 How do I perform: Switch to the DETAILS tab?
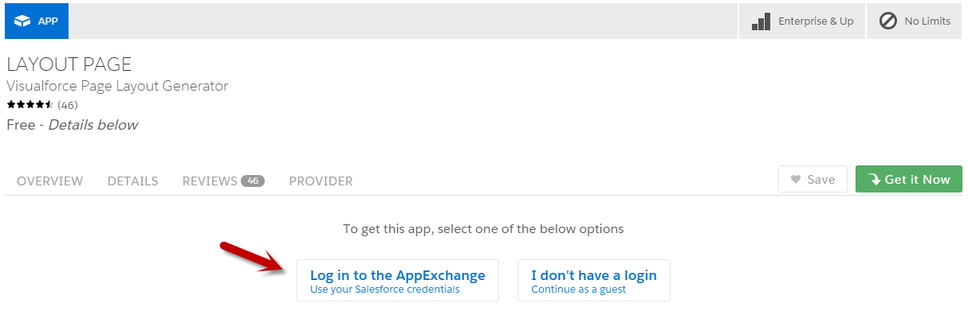(x=132, y=181)
